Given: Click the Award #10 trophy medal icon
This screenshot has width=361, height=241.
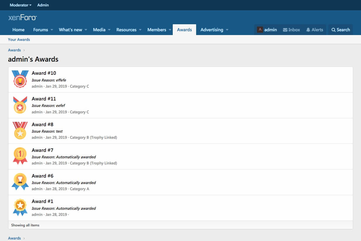Looking at the screenshot, I should [x=20, y=79].
